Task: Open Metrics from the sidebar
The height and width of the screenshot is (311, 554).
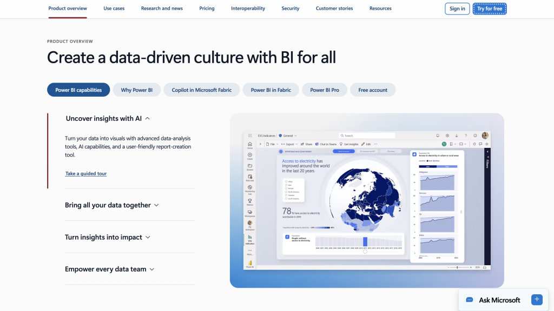Action: click(250, 201)
